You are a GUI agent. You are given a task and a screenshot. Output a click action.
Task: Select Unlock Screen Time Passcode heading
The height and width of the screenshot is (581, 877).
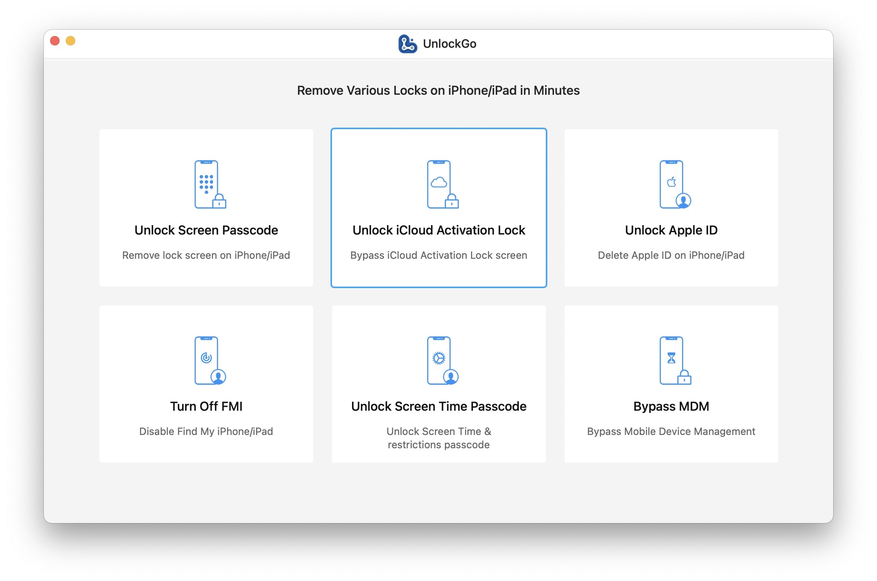pos(438,406)
